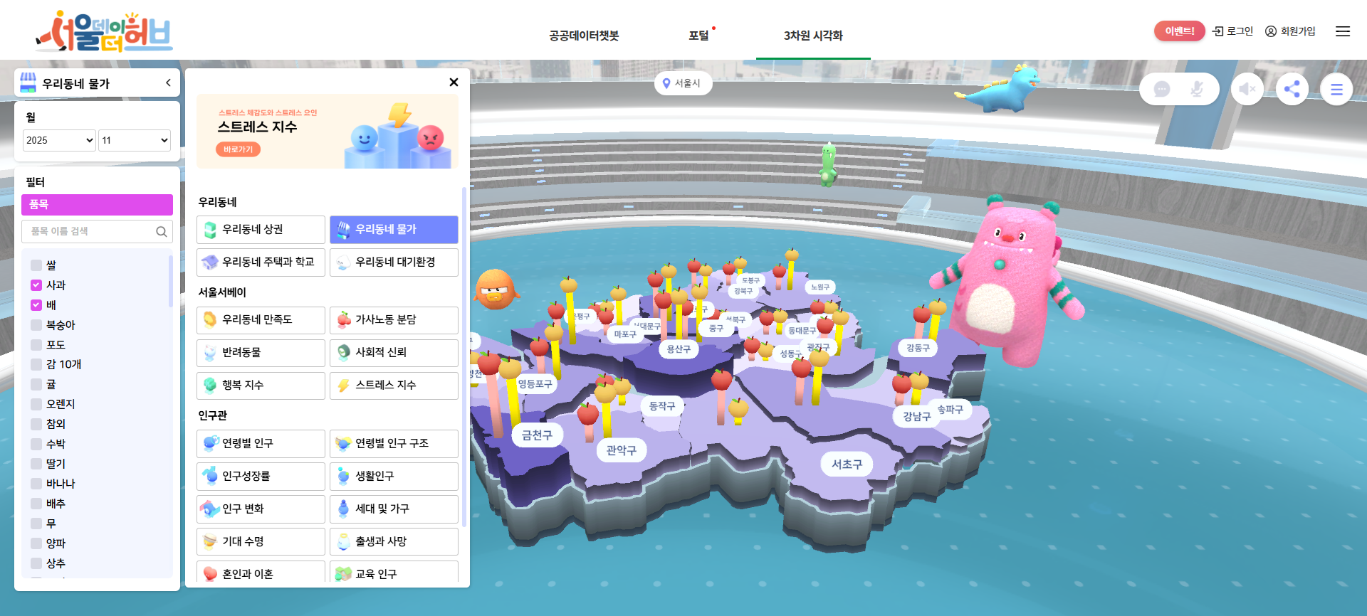The image size is (1367, 616).
Task: Open the month dropdown showing 11
Action: point(135,140)
